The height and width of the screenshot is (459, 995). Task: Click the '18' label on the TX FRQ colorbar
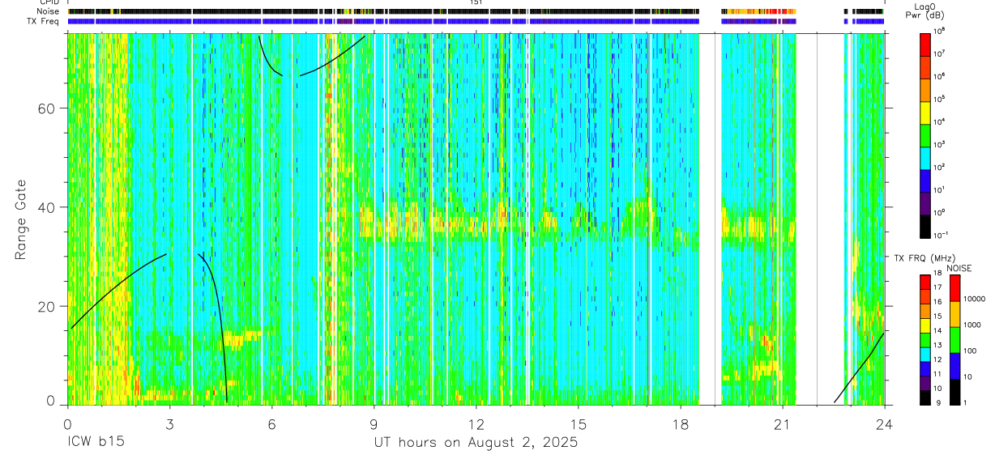click(939, 274)
